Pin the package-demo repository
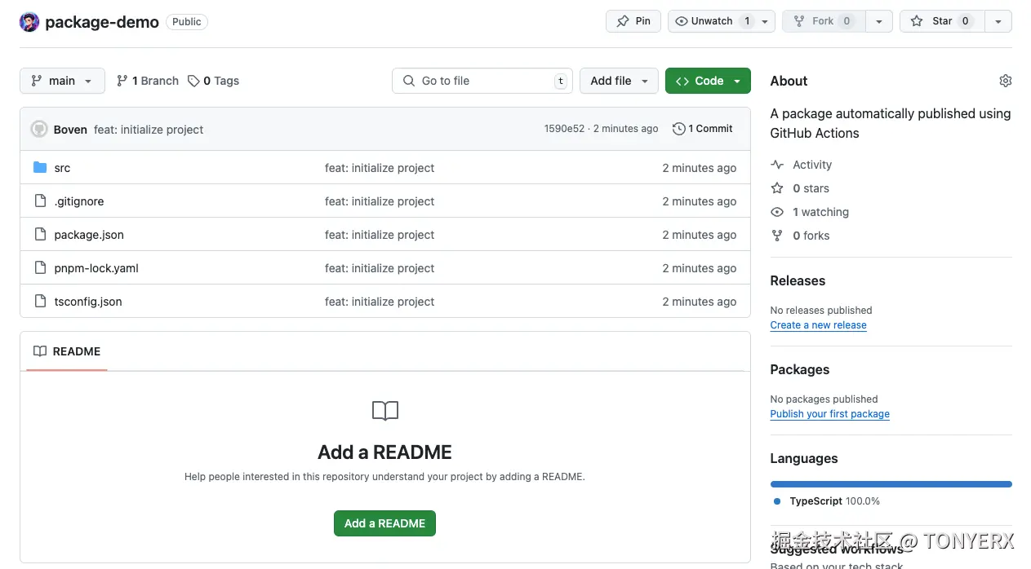The height and width of the screenshot is (569, 1031). [633, 21]
